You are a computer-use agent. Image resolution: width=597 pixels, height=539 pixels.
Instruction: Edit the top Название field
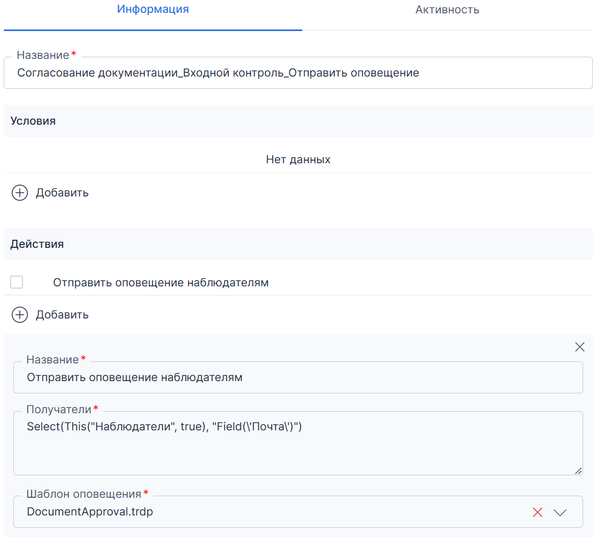(x=298, y=73)
